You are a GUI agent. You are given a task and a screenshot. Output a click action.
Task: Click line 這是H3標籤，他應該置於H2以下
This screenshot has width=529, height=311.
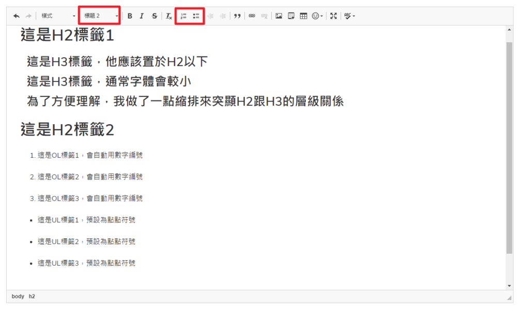(117, 62)
